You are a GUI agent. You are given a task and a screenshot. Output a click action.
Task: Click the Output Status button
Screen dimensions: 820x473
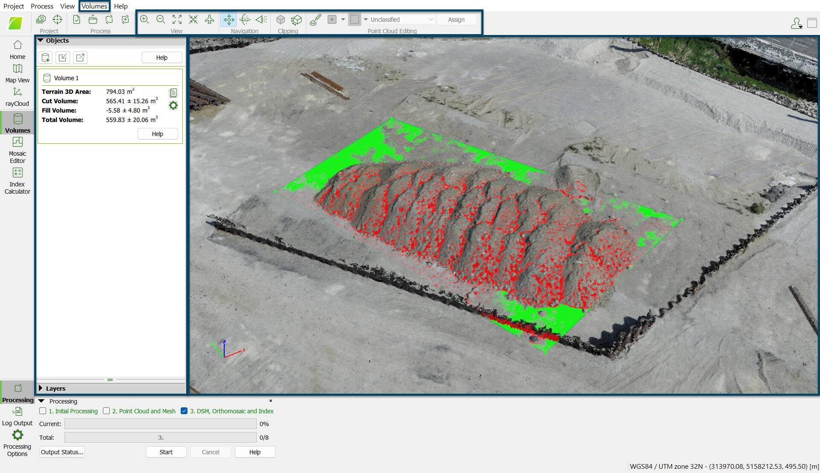tap(61, 452)
